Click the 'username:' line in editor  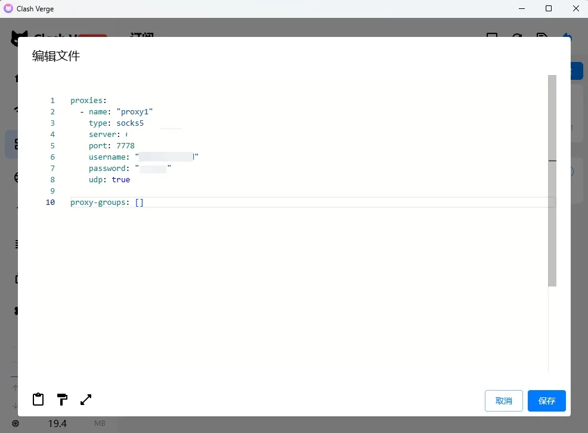point(144,157)
